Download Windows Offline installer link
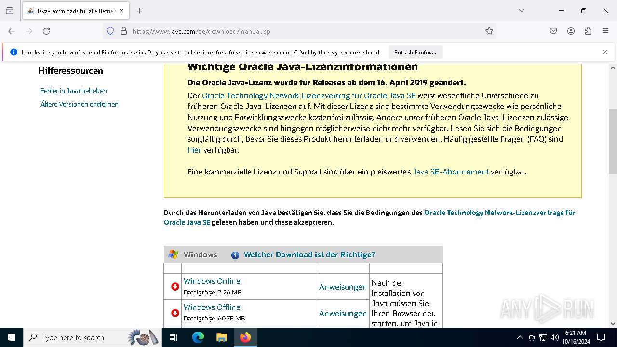The width and height of the screenshot is (617, 347). 212,307
